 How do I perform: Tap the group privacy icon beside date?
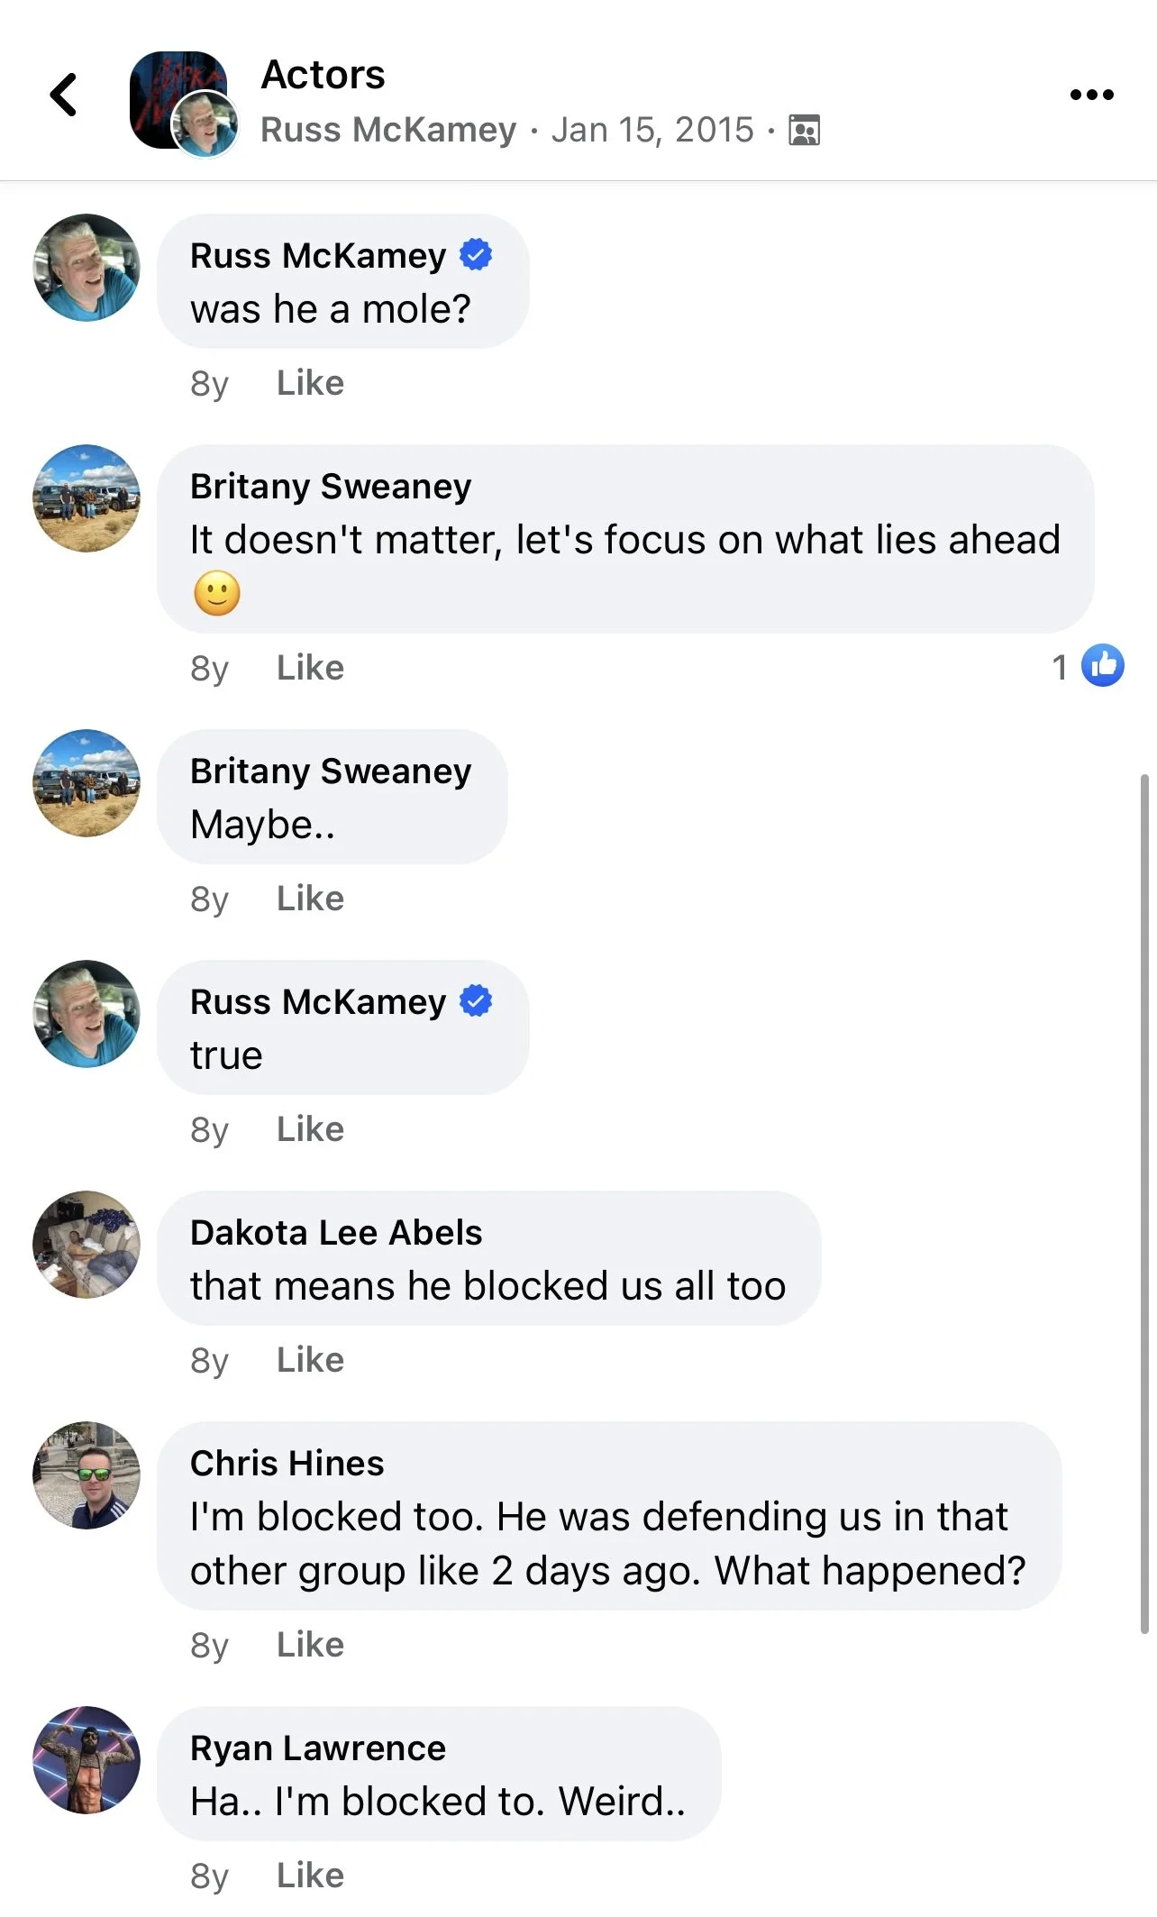(804, 131)
